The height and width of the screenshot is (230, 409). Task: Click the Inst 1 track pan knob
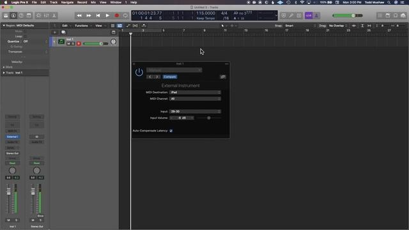pos(114,42)
